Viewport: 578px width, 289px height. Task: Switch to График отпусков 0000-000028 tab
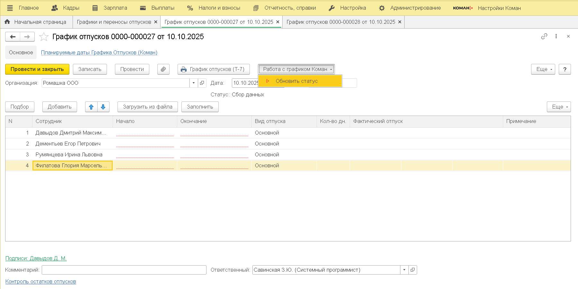(340, 22)
